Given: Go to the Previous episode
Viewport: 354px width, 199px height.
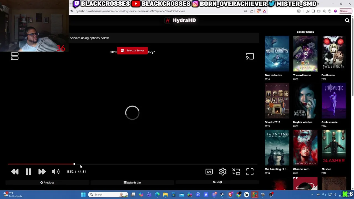Looking at the screenshot, I should 47,182.
